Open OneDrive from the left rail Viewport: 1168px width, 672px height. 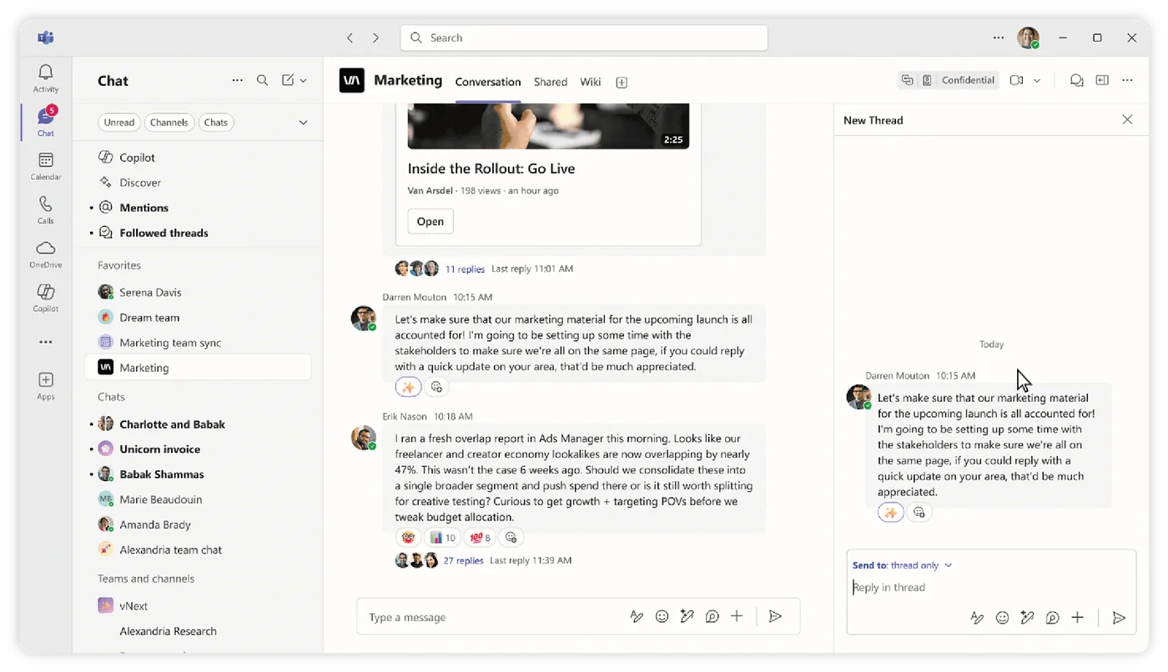coord(46,253)
